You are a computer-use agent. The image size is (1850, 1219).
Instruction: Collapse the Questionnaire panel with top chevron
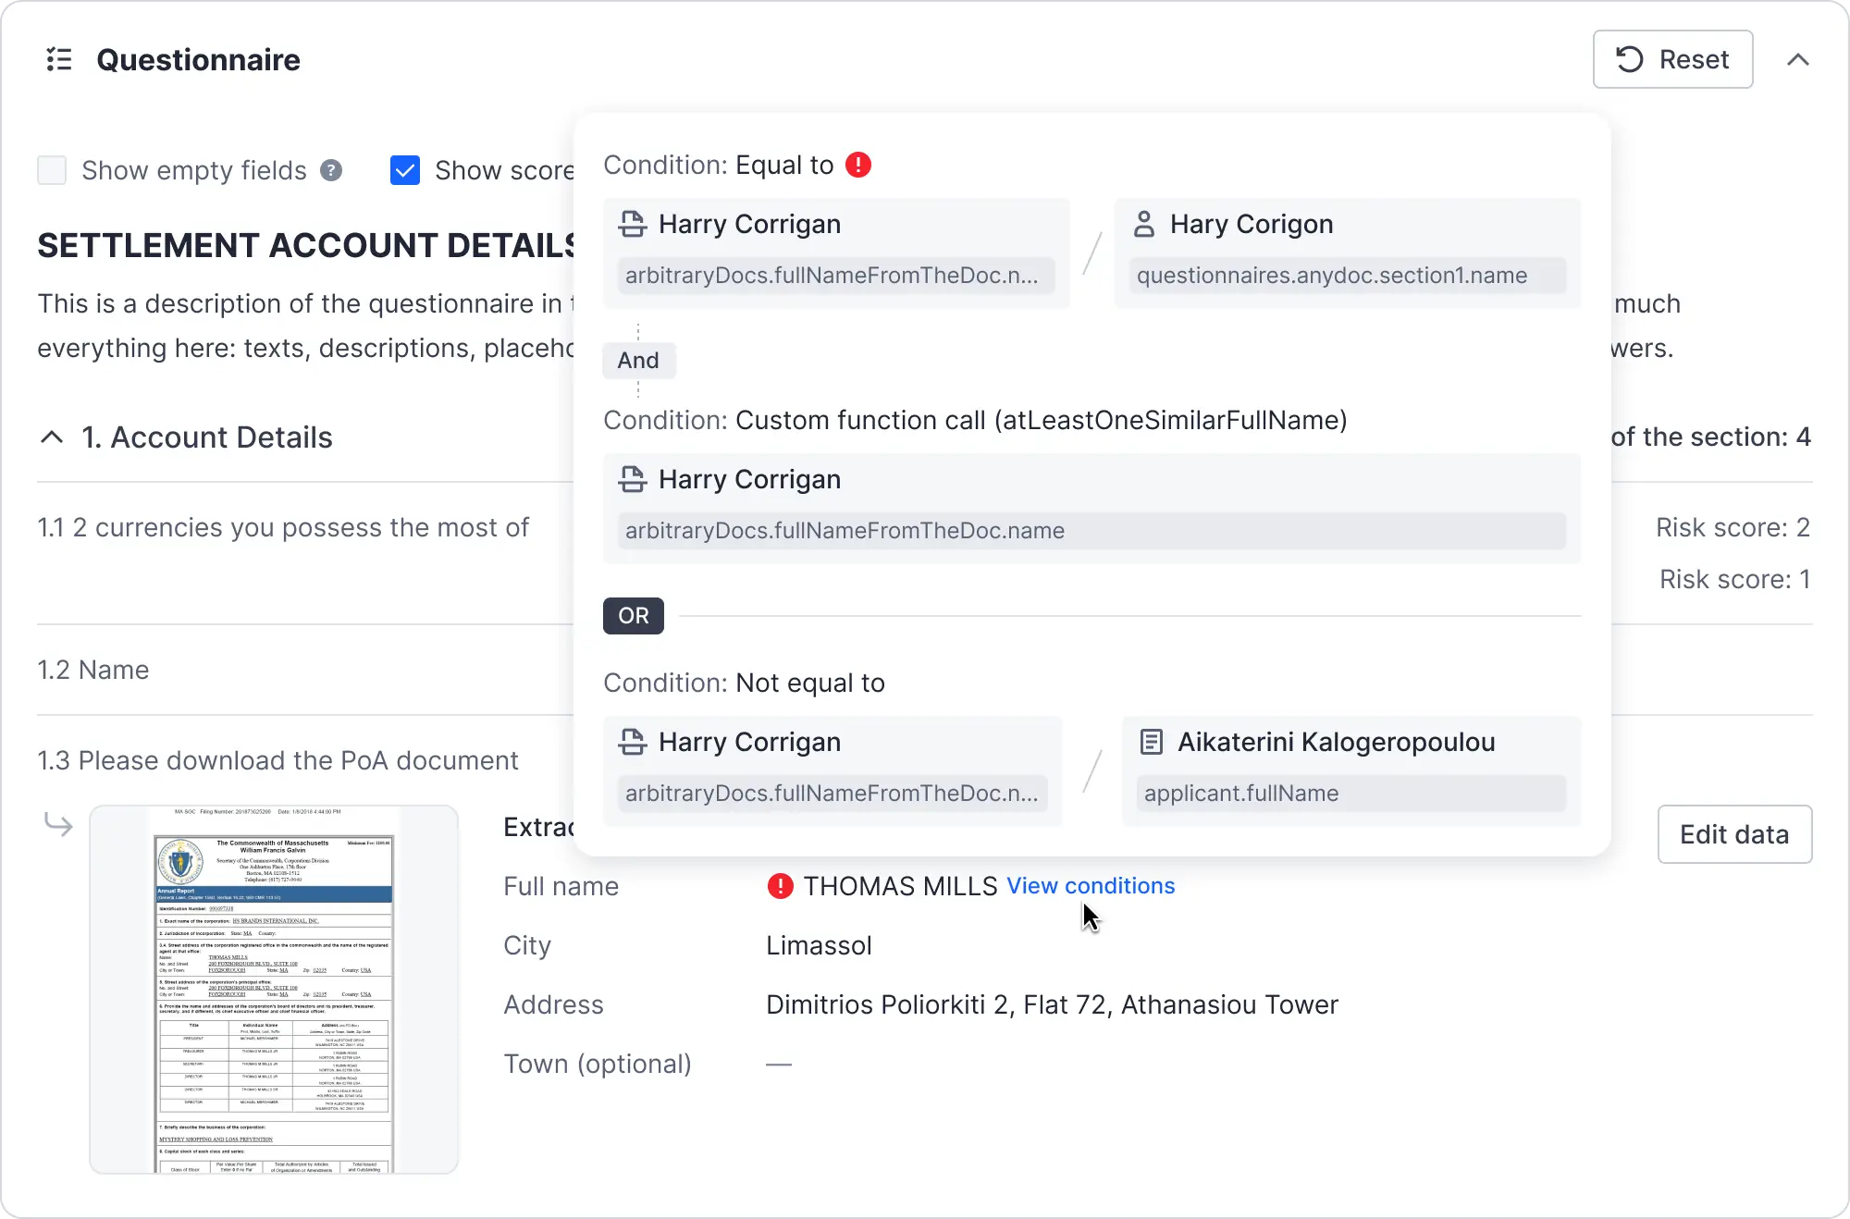click(x=1797, y=60)
